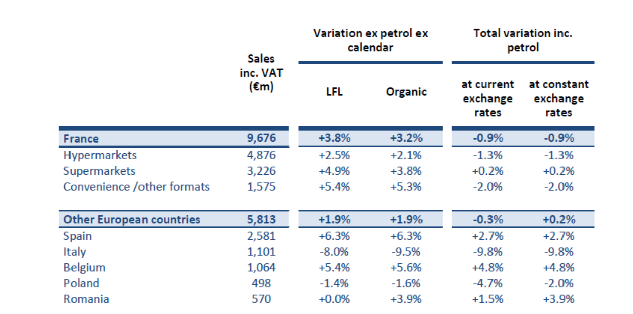Image resolution: width=633 pixels, height=314 pixels.
Task: Select the Convenience /other formats label
Action: (136, 187)
